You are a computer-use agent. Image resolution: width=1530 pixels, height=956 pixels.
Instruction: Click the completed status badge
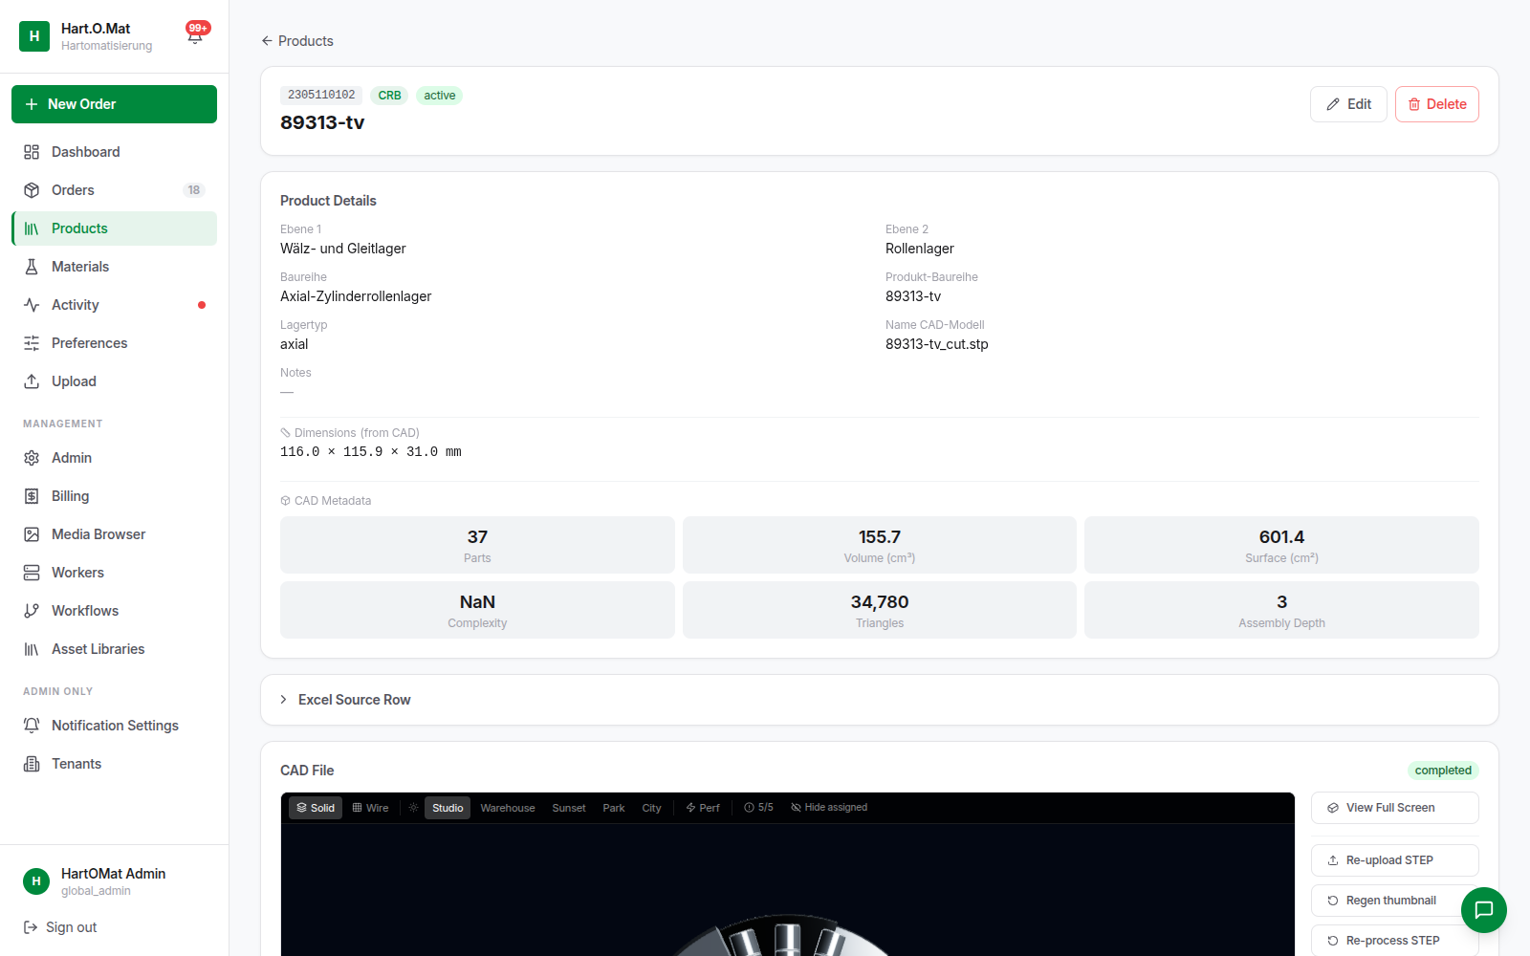coord(1443,771)
